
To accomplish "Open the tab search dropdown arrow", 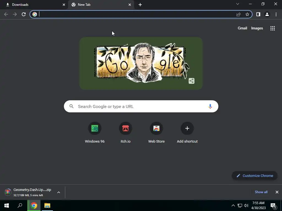I will point(238,4).
